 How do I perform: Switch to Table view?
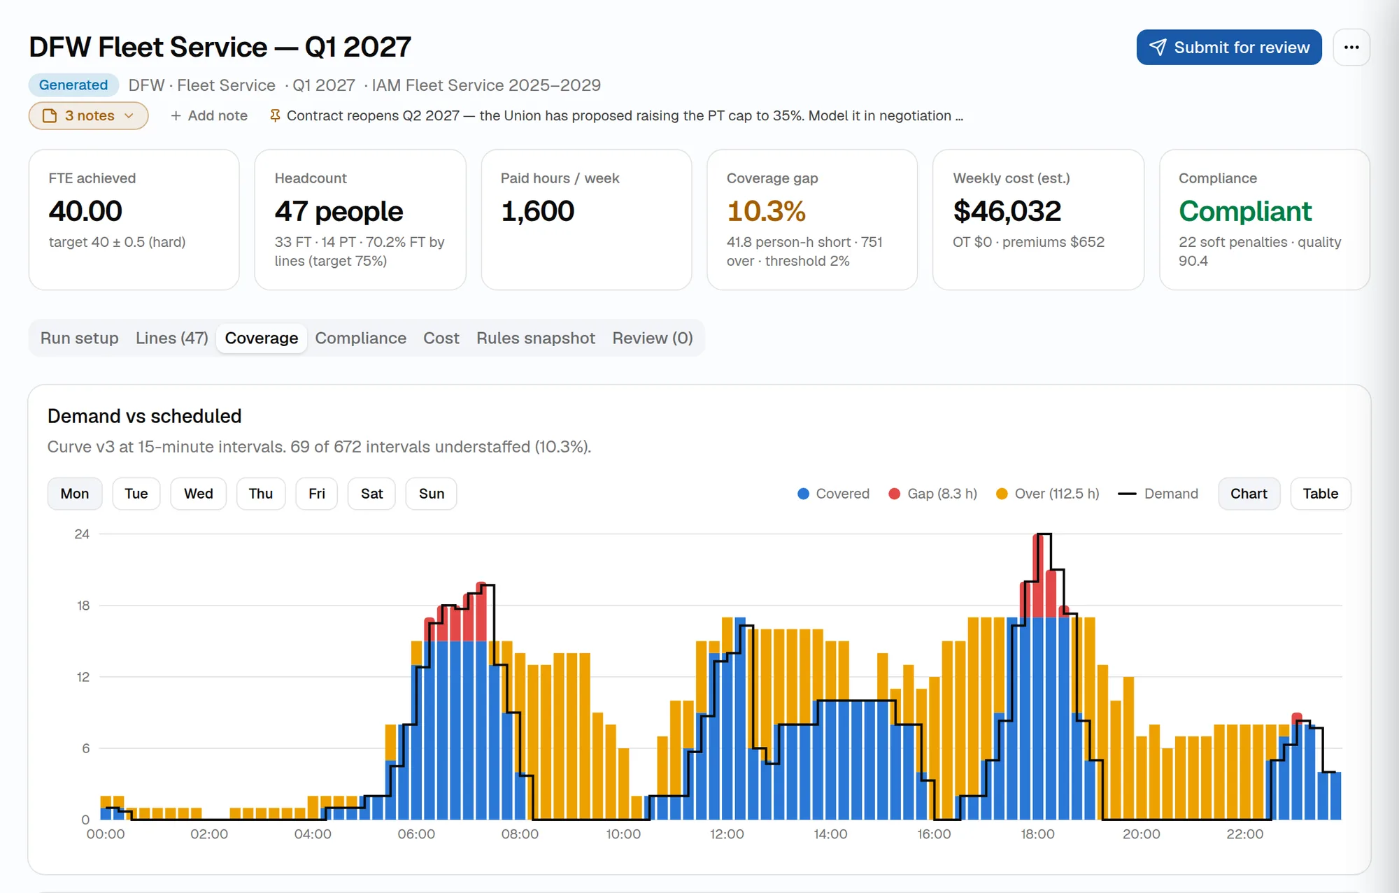pos(1321,494)
